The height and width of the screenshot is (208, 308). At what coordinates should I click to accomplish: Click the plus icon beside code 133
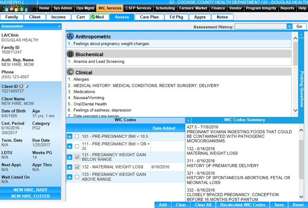click(x=69, y=177)
